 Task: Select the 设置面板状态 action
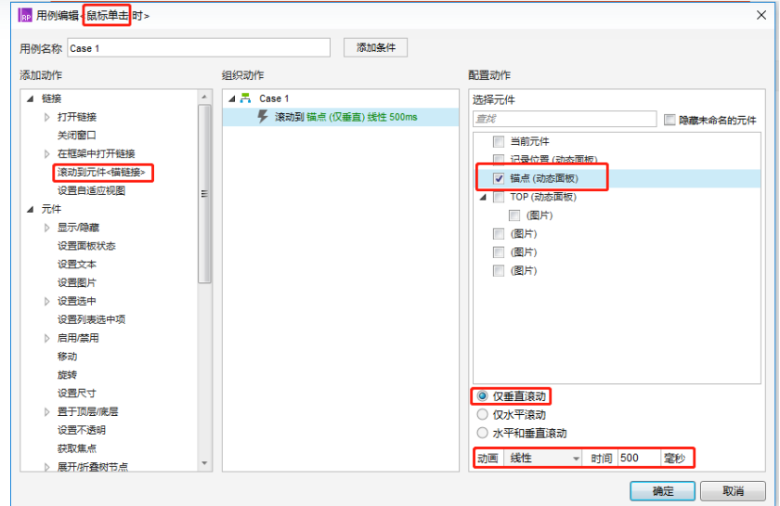[88, 246]
